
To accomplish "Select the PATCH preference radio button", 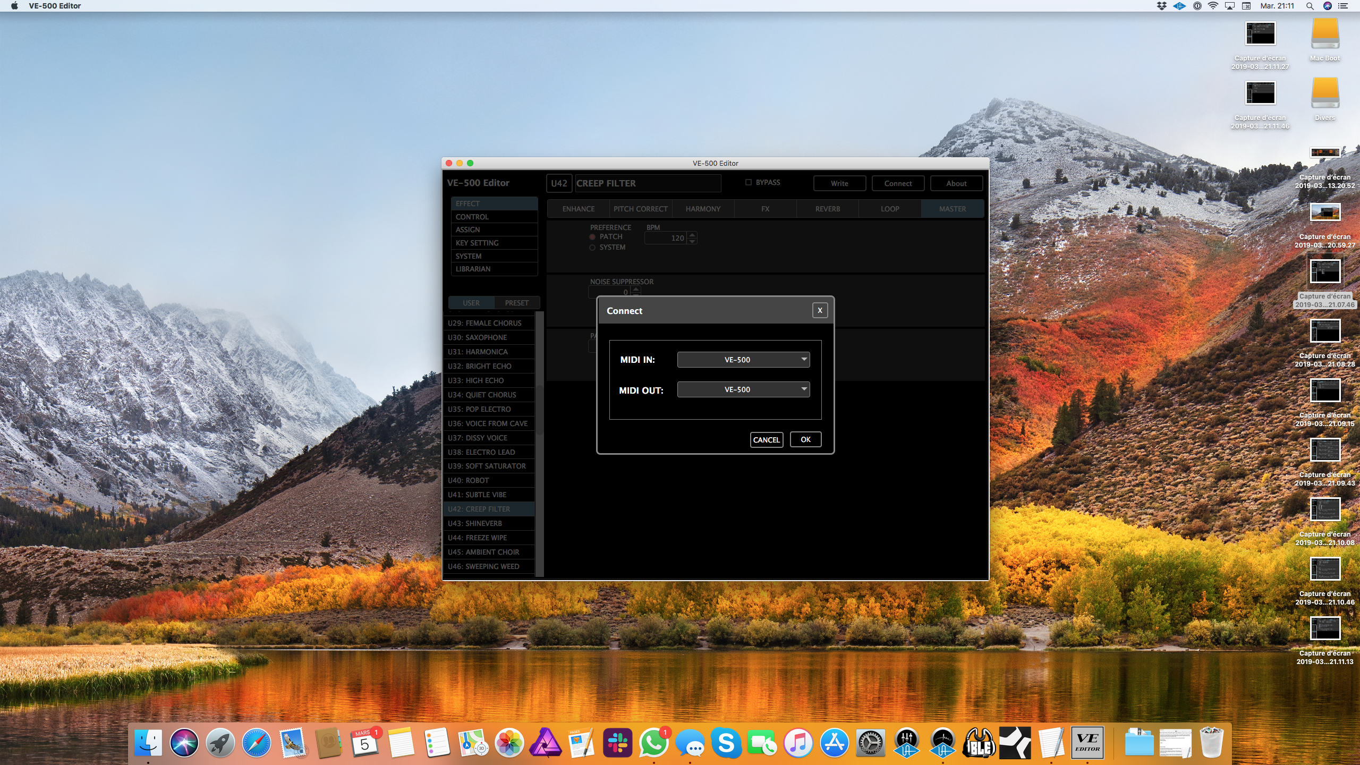I will 592,237.
